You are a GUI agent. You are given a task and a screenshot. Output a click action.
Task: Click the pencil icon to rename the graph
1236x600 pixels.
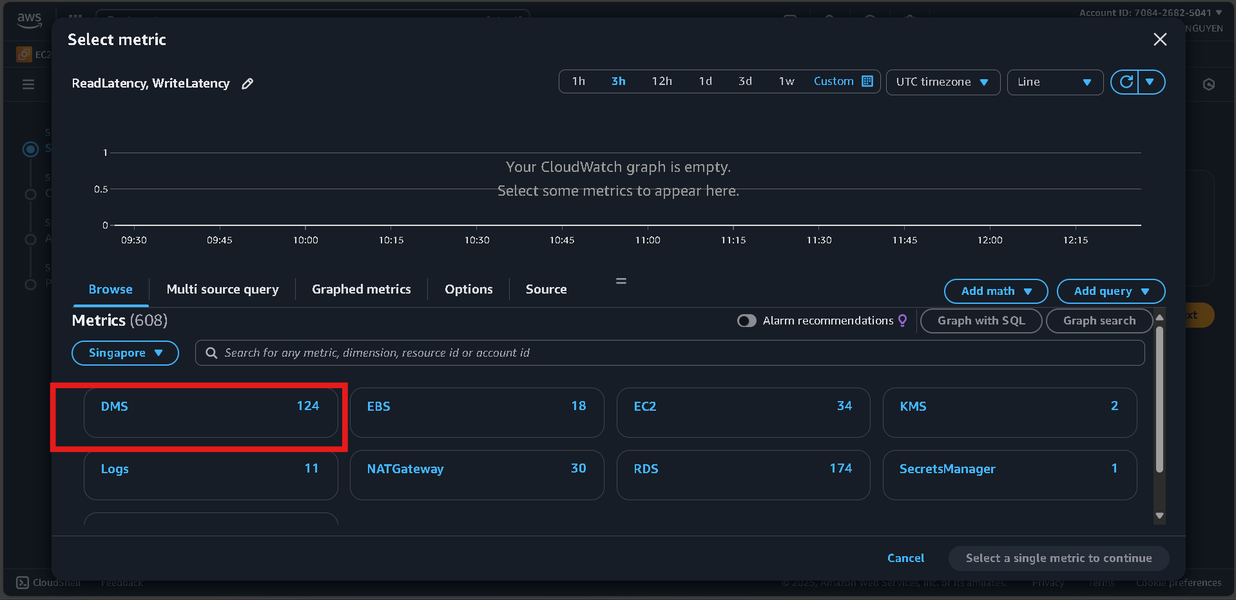coord(247,83)
